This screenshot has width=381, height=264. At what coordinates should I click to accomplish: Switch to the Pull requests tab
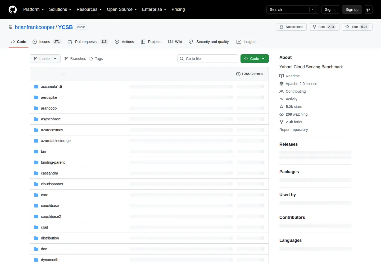pyautogui.click(x=88, y=42)
